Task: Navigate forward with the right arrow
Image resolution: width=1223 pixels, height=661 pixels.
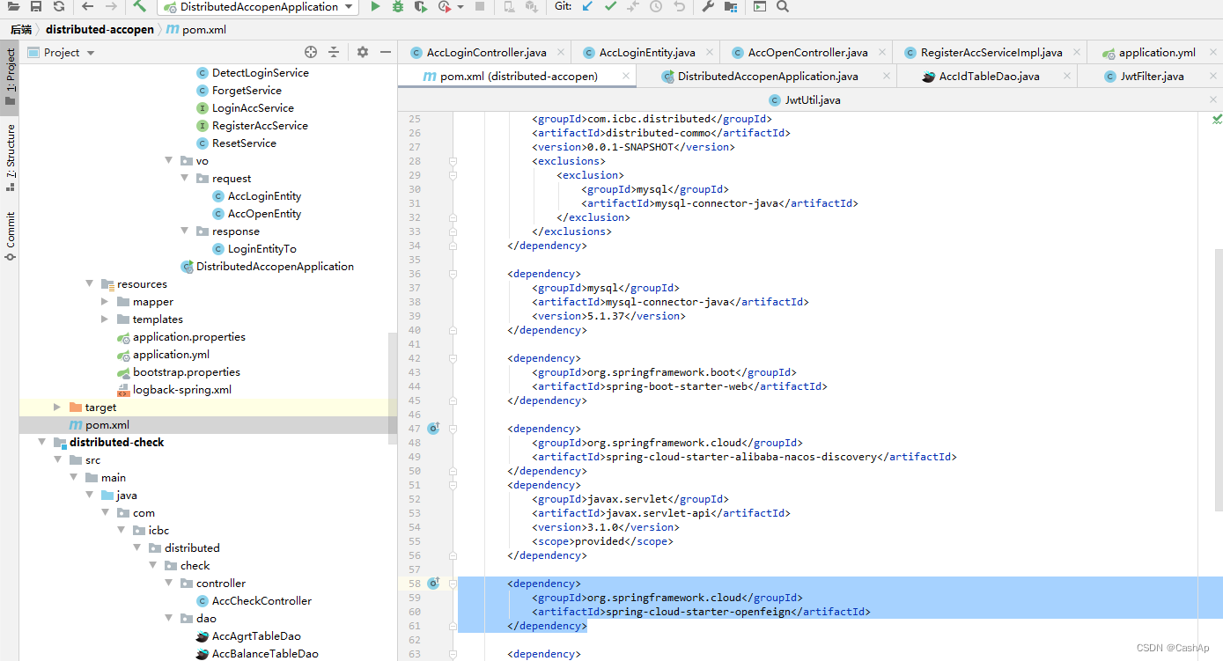Action: pyautogui.click(x=111, y=6)
